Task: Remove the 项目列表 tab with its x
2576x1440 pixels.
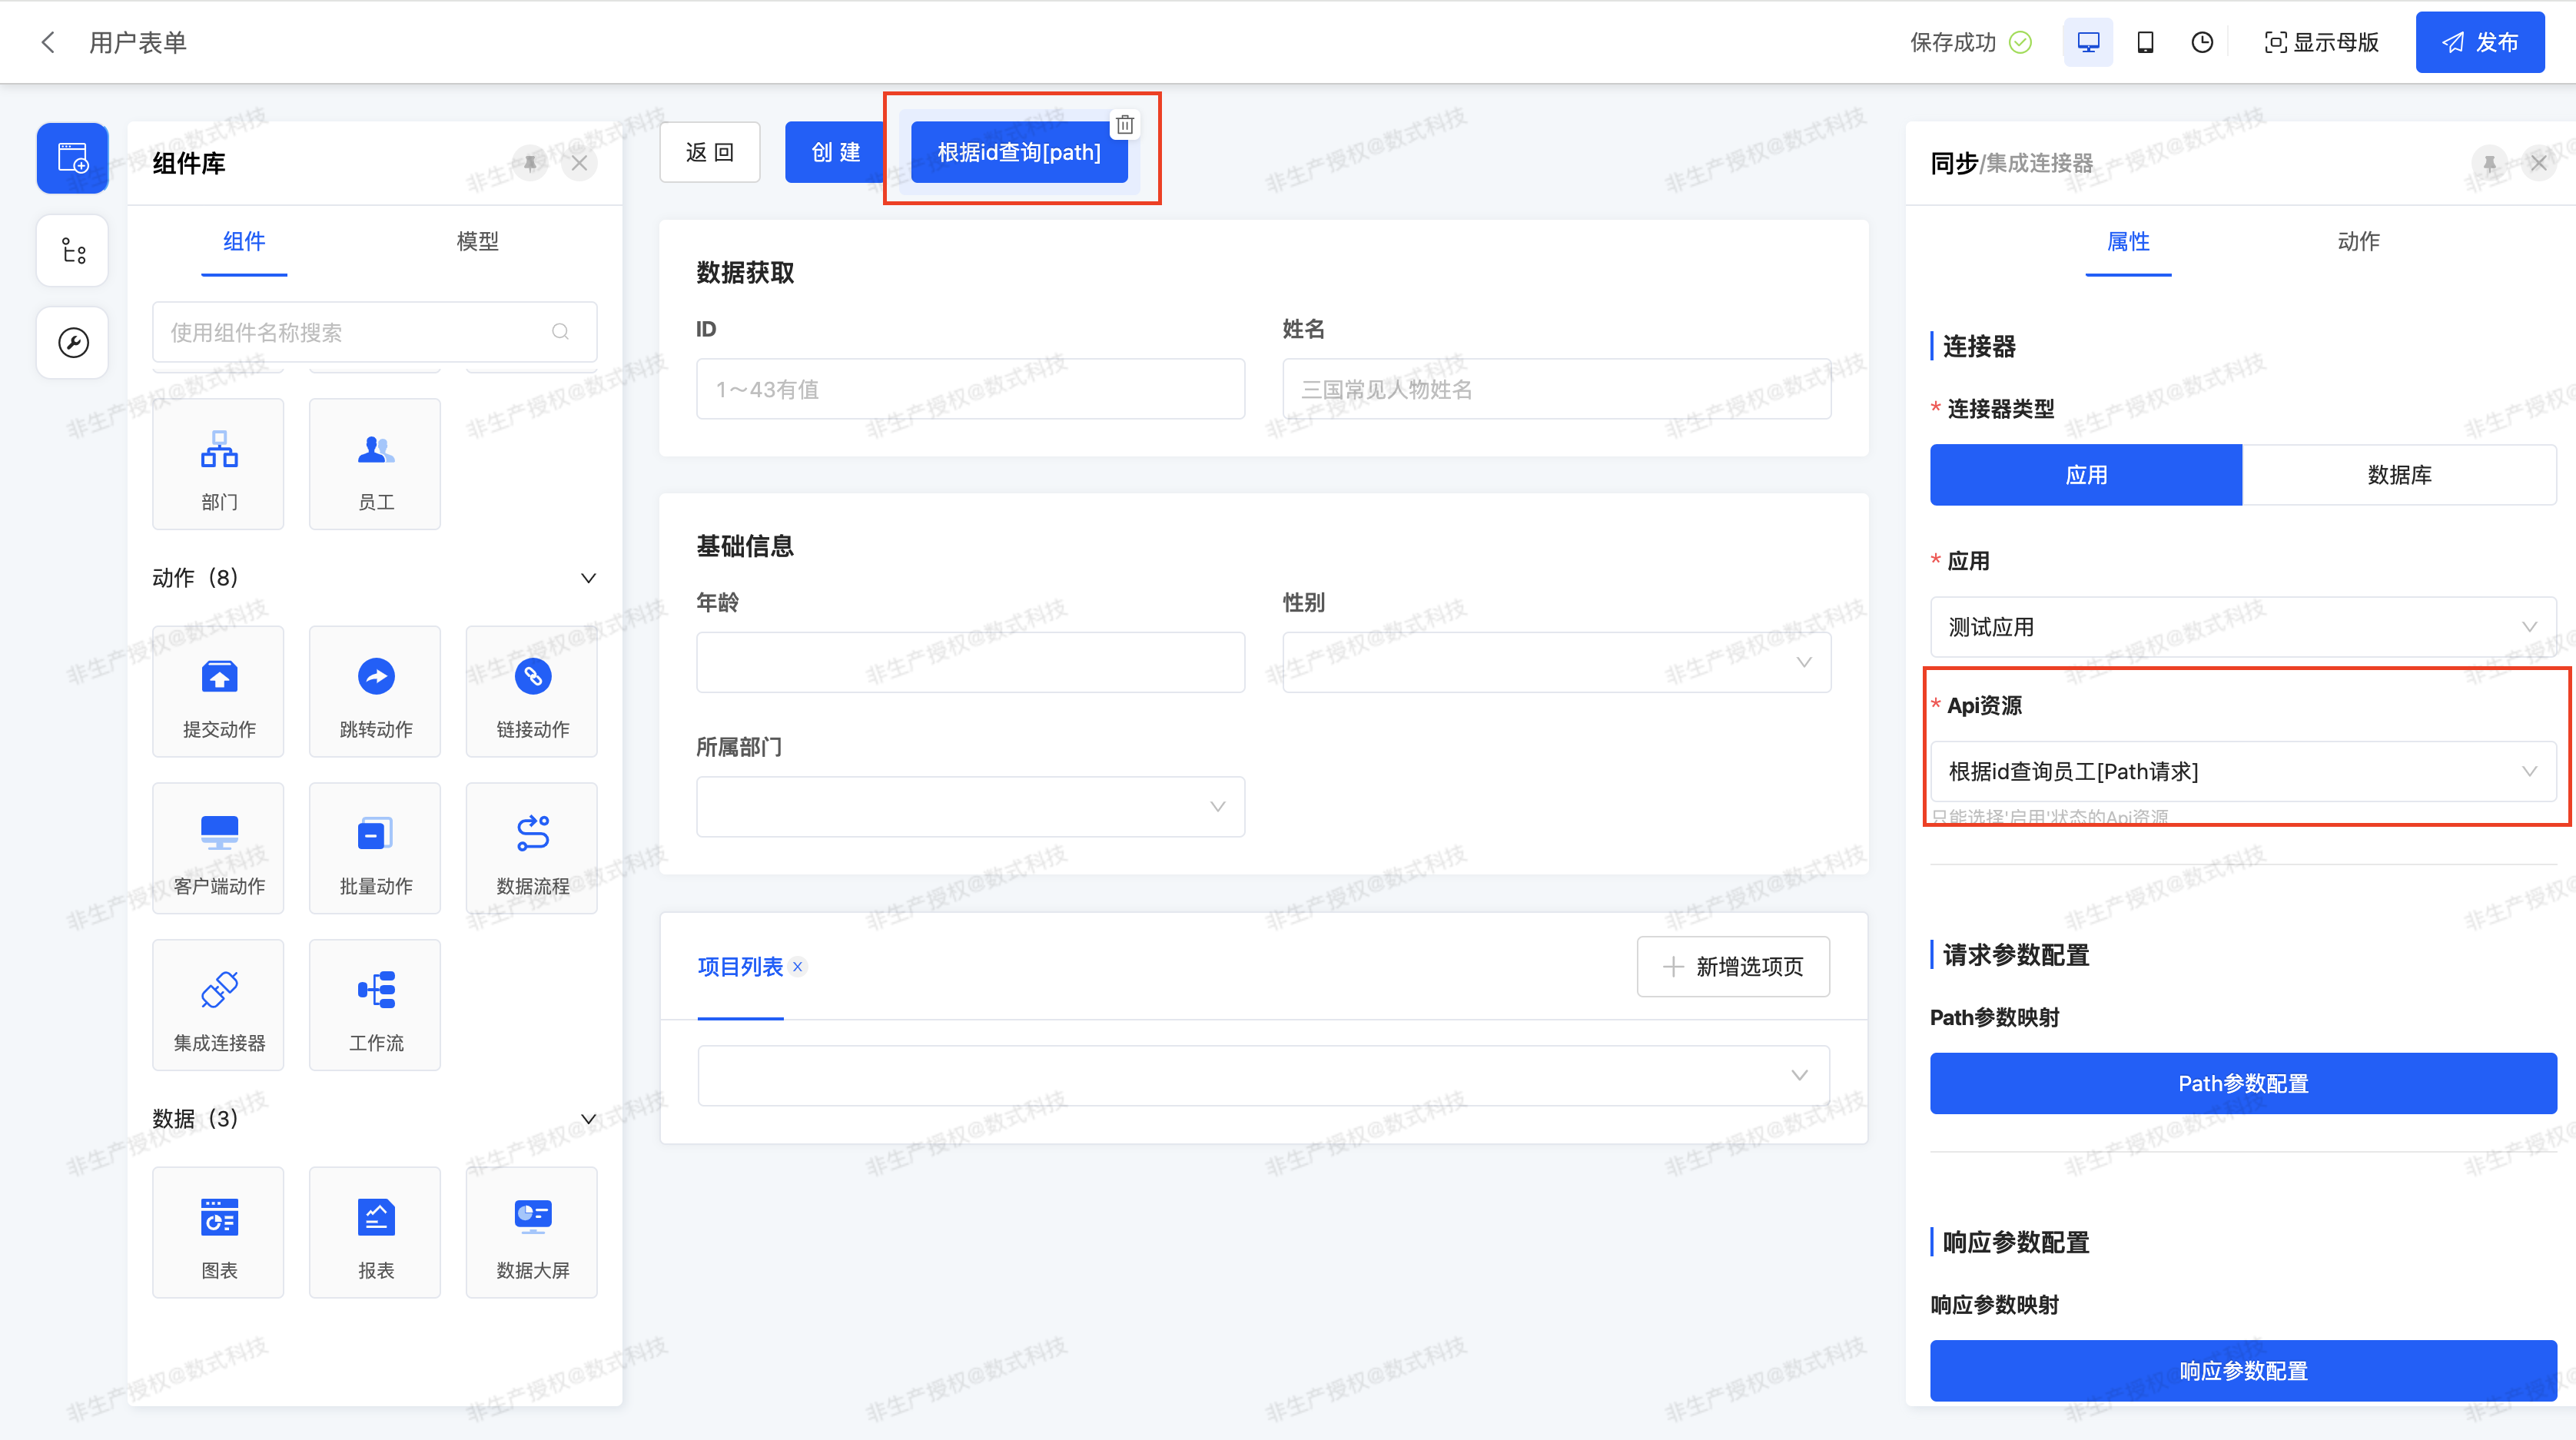Action: [798, 967]
